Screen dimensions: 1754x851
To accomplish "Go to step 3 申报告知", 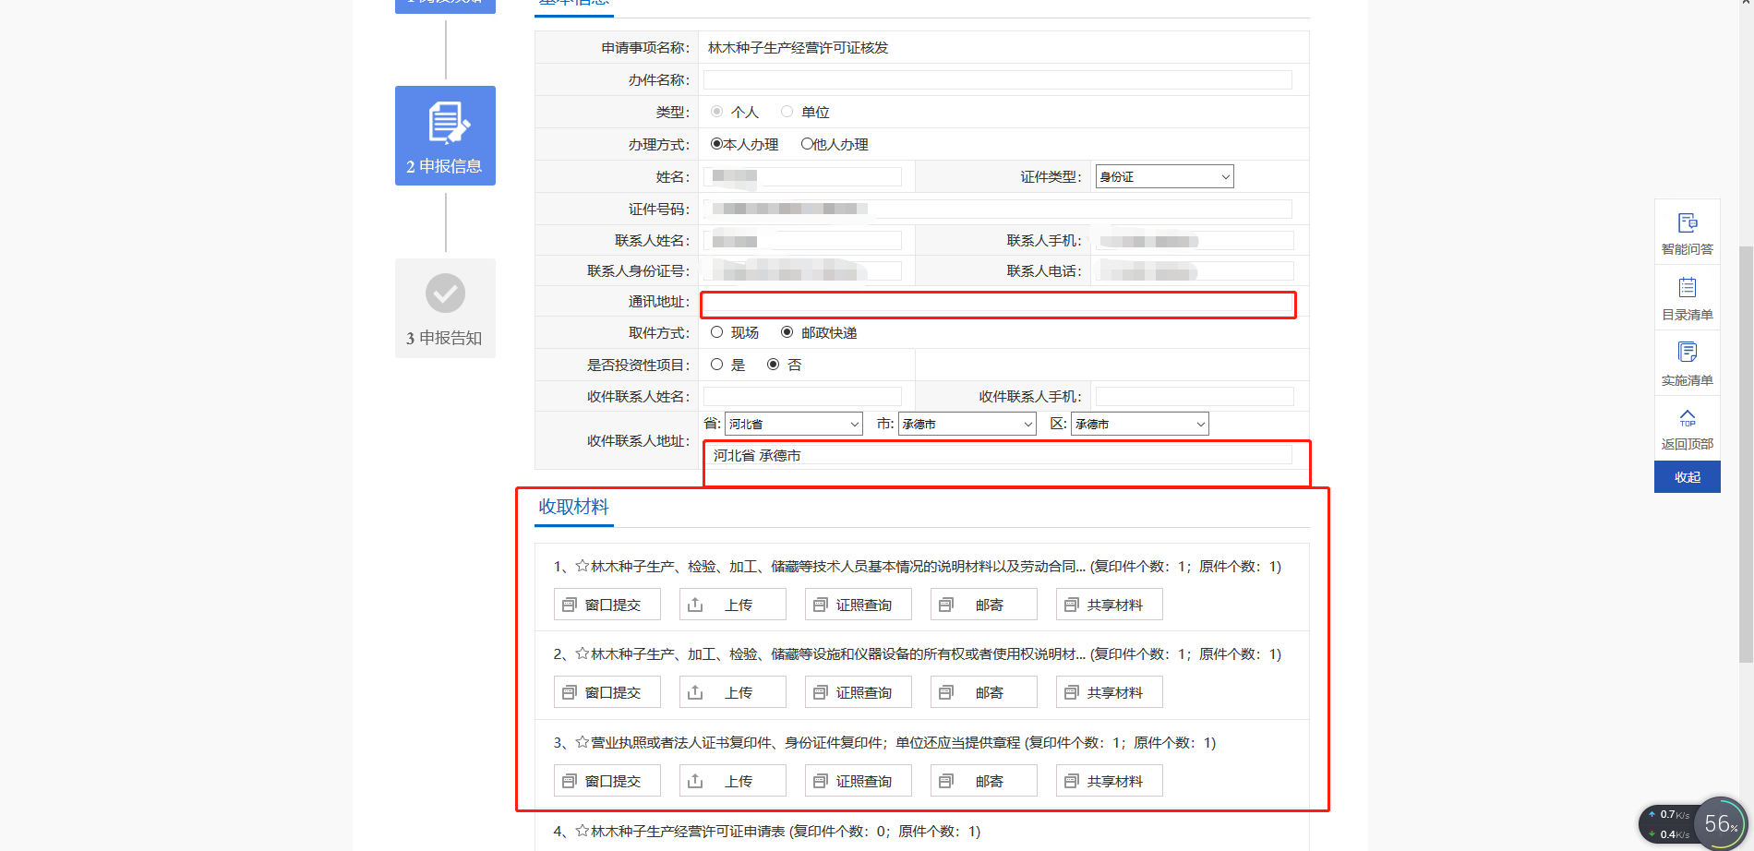I will point(445,308).
